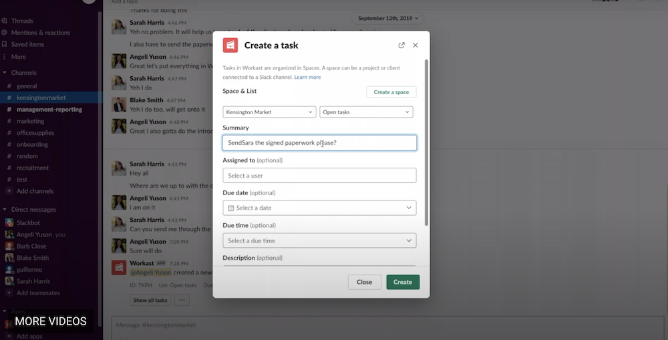Open Saved items in sidebar
The width and height of the screenshot is (668, 340).
(27, 44)
